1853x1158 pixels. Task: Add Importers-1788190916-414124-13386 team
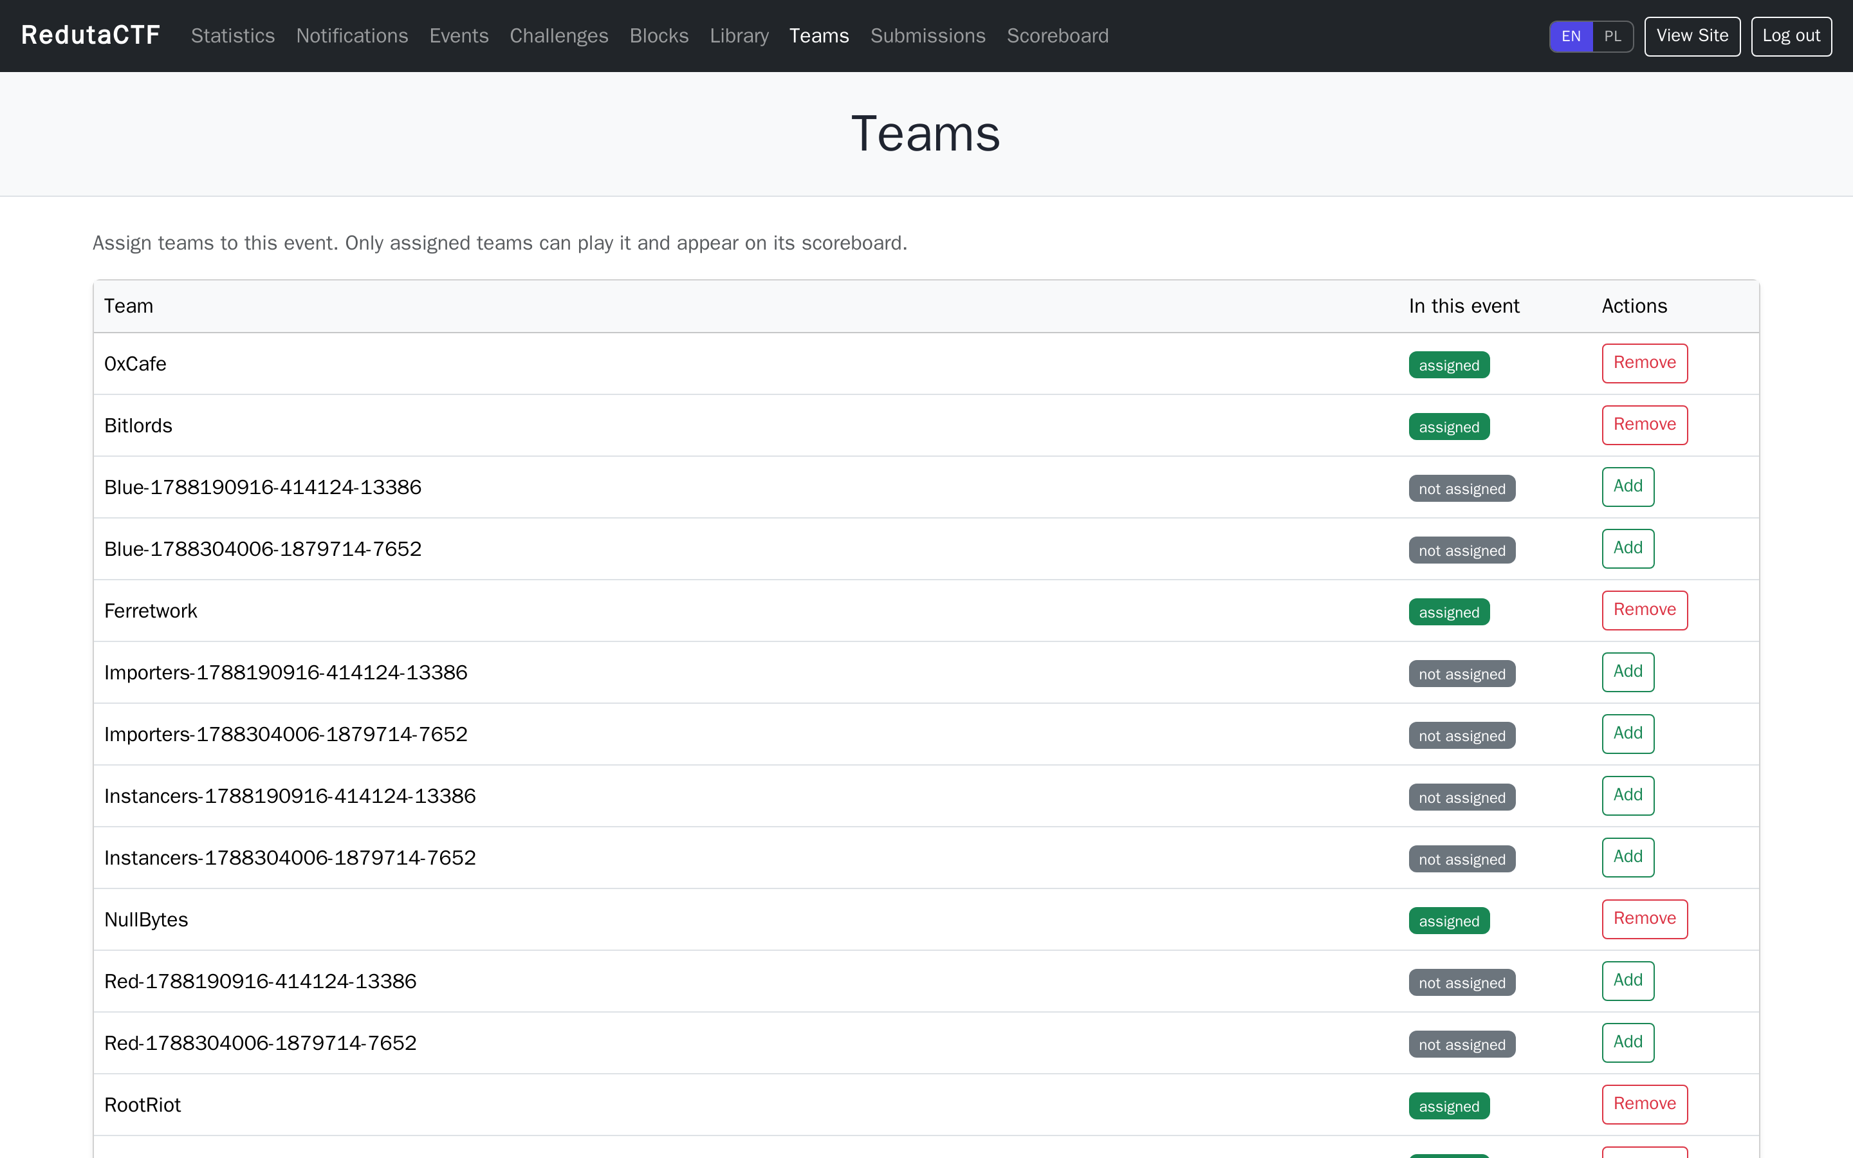point(1628,672)
